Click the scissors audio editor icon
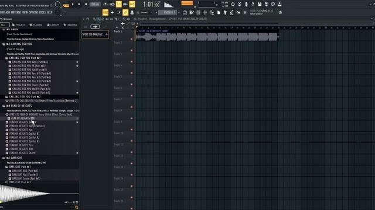The width and height of the screenshot is (375, 210). [x=240, y=4]
